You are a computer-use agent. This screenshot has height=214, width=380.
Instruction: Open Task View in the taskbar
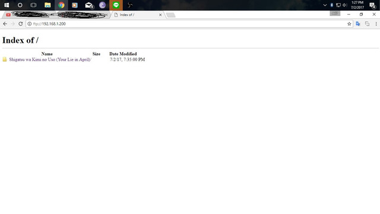(33, 5)
